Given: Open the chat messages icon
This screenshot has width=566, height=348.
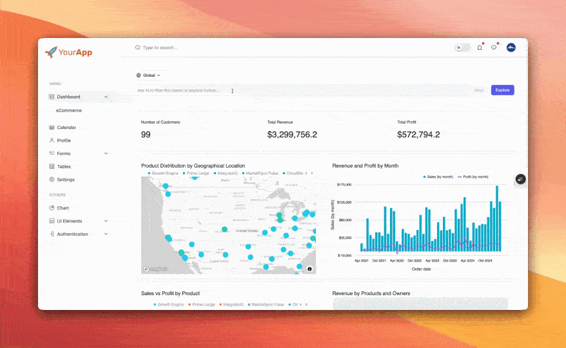Looking at the screenshot, I should tap(494, 48).
